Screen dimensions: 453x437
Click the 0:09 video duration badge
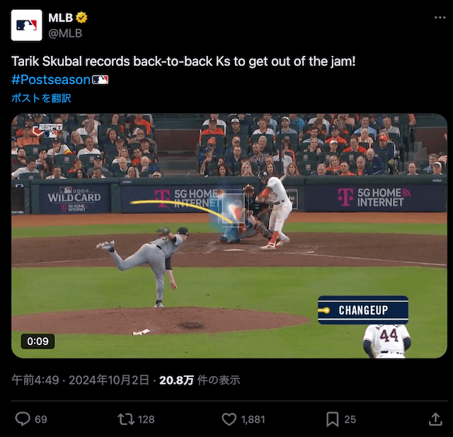point(38,342)
